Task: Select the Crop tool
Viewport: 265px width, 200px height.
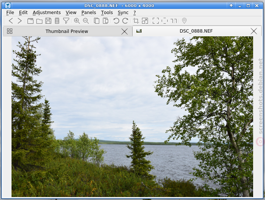Action: pyautogui.click(x=136, y=21)
